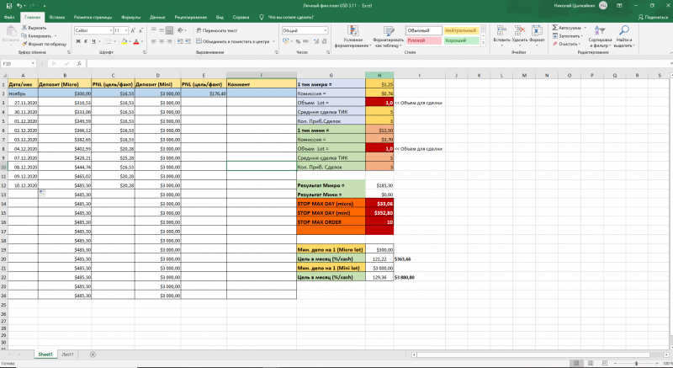Screen dimensions: 673x368
Task: Click the text orientation icon
Action: click(x=181, y=30)
